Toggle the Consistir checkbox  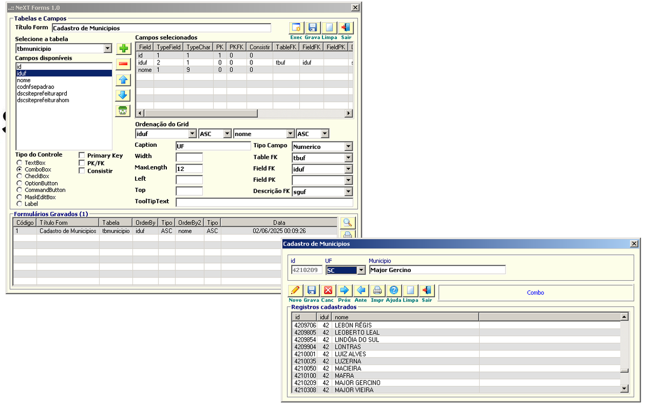[82, 171]
